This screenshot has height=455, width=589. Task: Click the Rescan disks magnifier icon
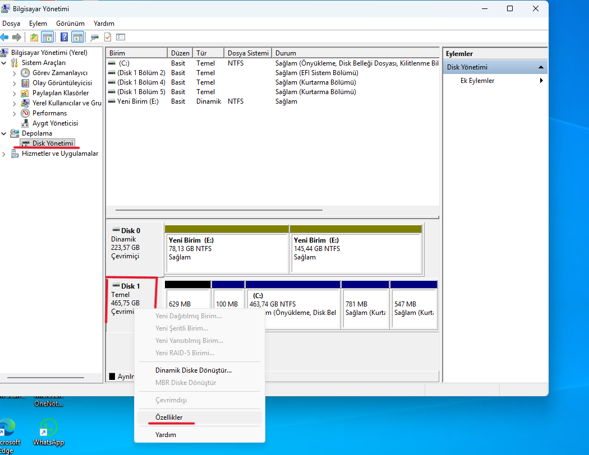[x=94, y=37]
